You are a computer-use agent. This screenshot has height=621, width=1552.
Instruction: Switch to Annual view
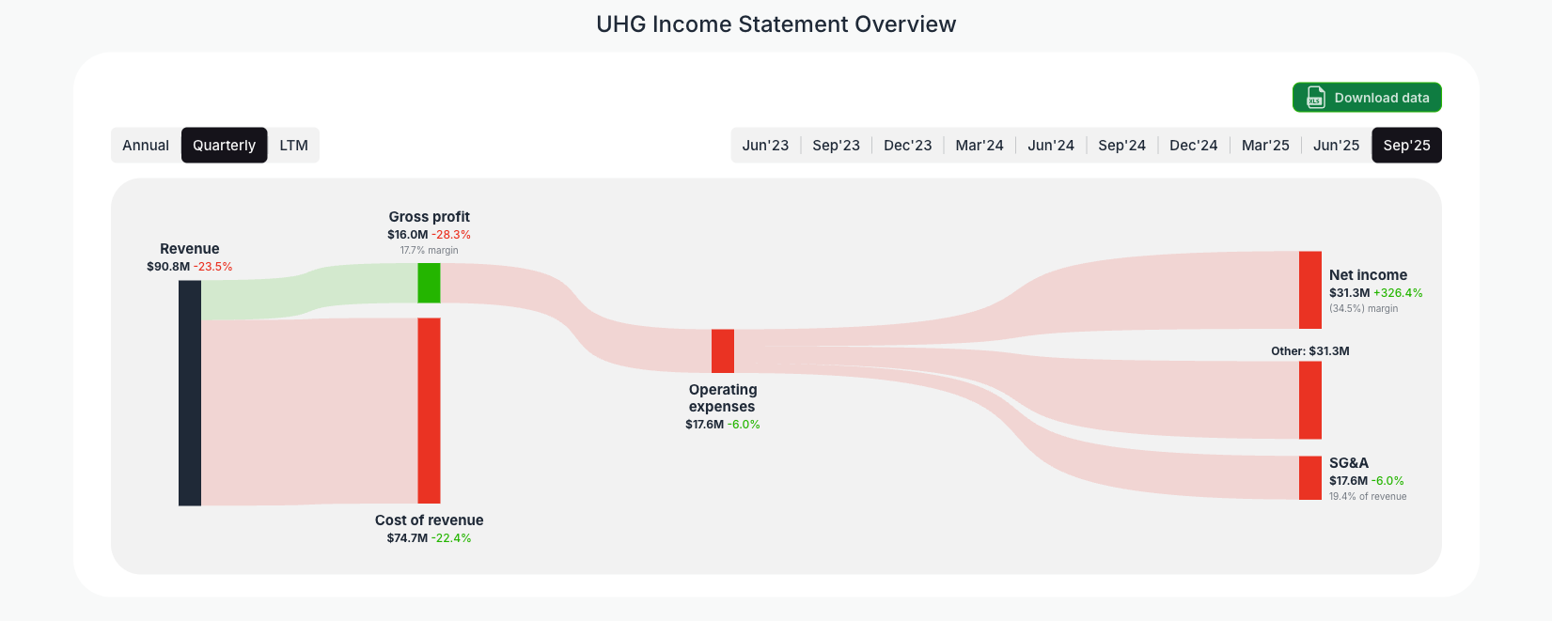[146, 145]
